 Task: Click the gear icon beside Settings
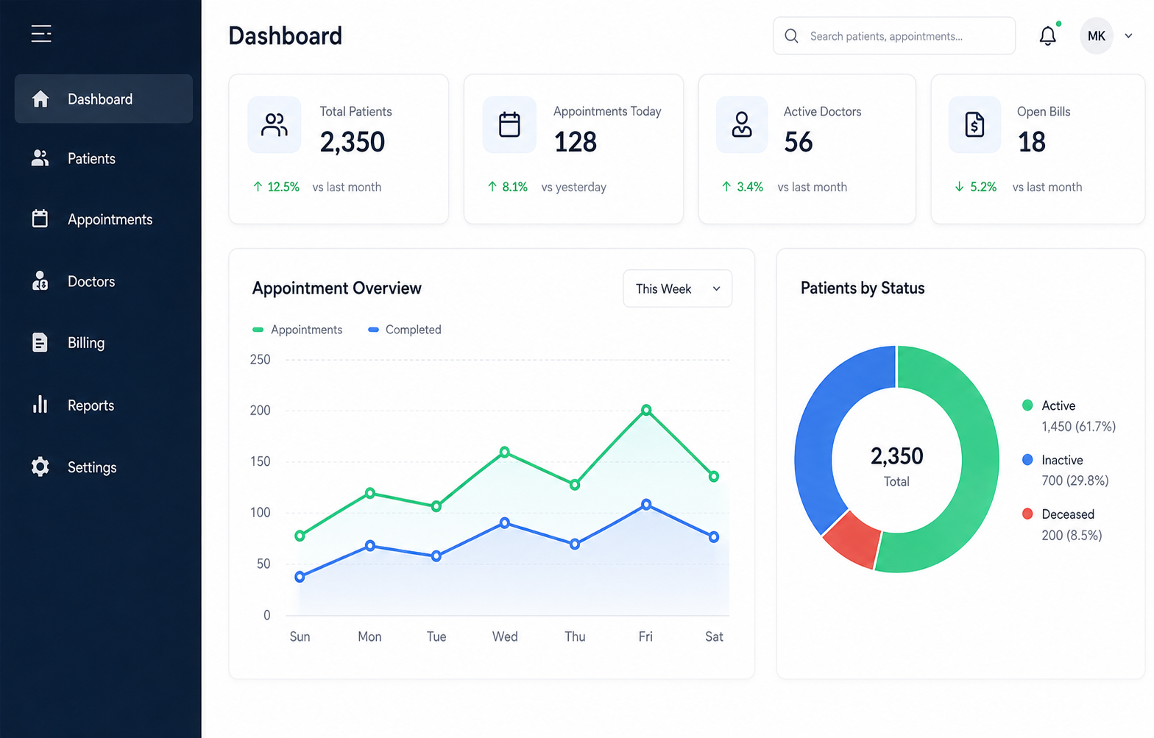40,466
